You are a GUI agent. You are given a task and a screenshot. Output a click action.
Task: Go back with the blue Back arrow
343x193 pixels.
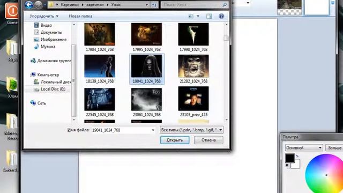pos(29,5)
